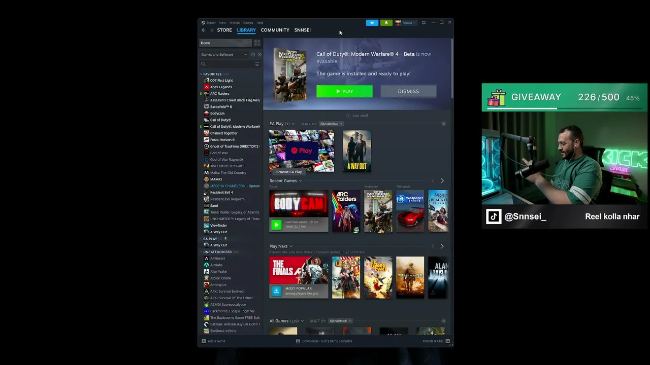Open Friends & Chat link
Screen dimensions: 650x365
point(433,341)
